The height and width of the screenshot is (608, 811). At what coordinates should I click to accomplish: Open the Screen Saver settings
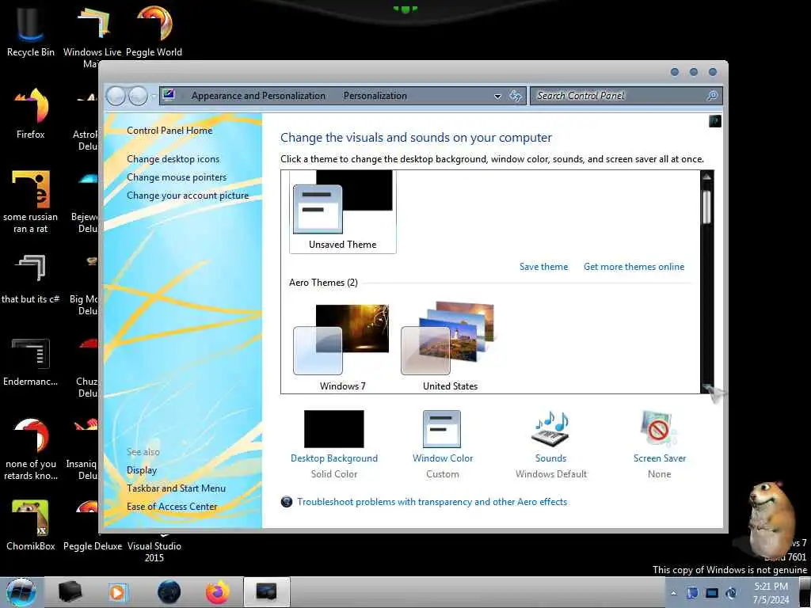pos(660,445)
